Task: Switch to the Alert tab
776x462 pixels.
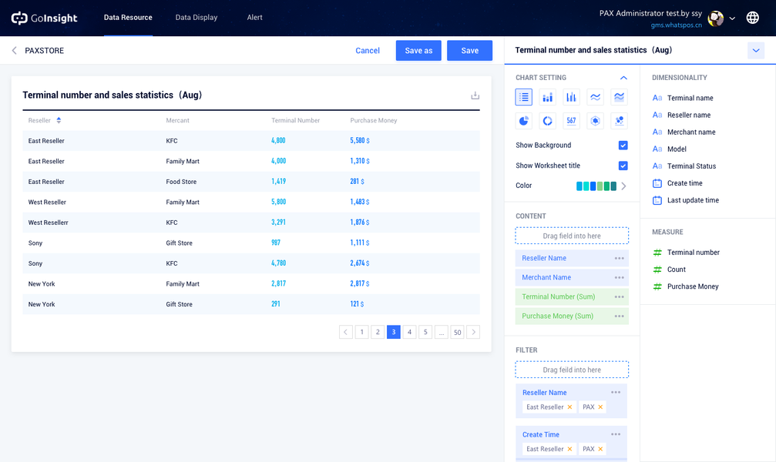Action: (255, 17)
